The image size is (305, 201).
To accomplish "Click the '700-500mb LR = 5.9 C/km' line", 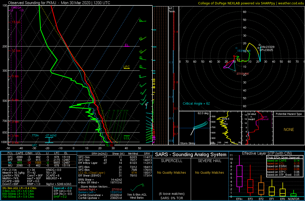I will pos(18,197).
